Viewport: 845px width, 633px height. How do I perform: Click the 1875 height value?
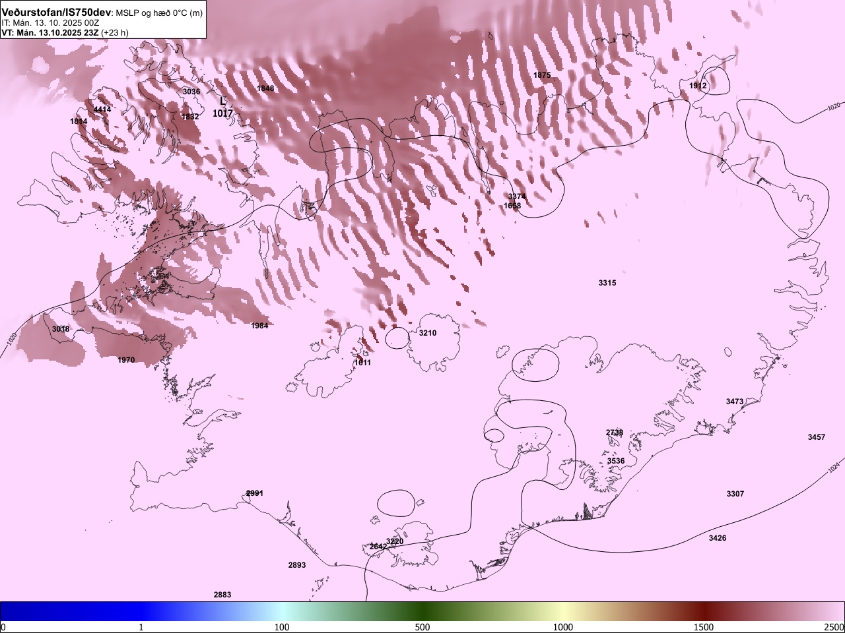pyautogui.click(x=542, y=75)
